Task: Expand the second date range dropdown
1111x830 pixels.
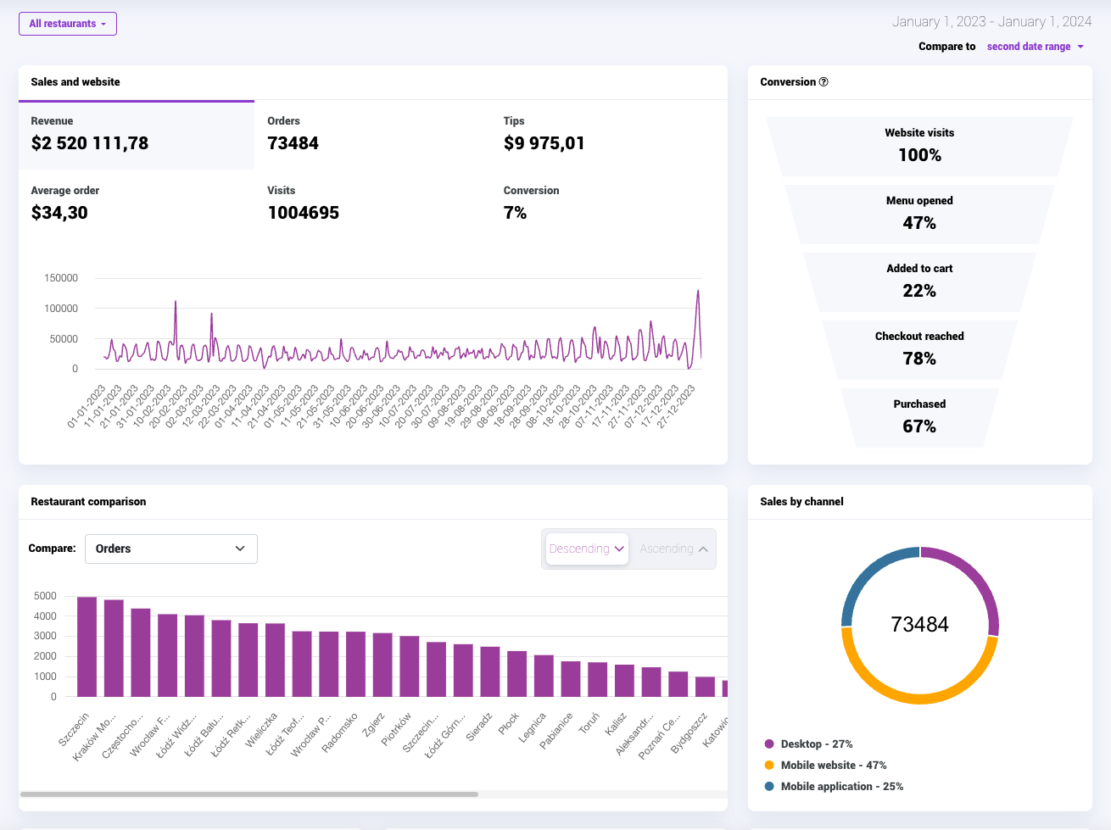Action: click(1035, 47)
